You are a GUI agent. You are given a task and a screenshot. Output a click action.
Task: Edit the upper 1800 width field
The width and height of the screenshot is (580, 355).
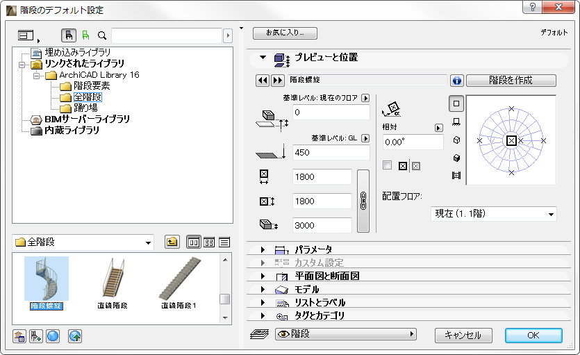coord(322,176)
